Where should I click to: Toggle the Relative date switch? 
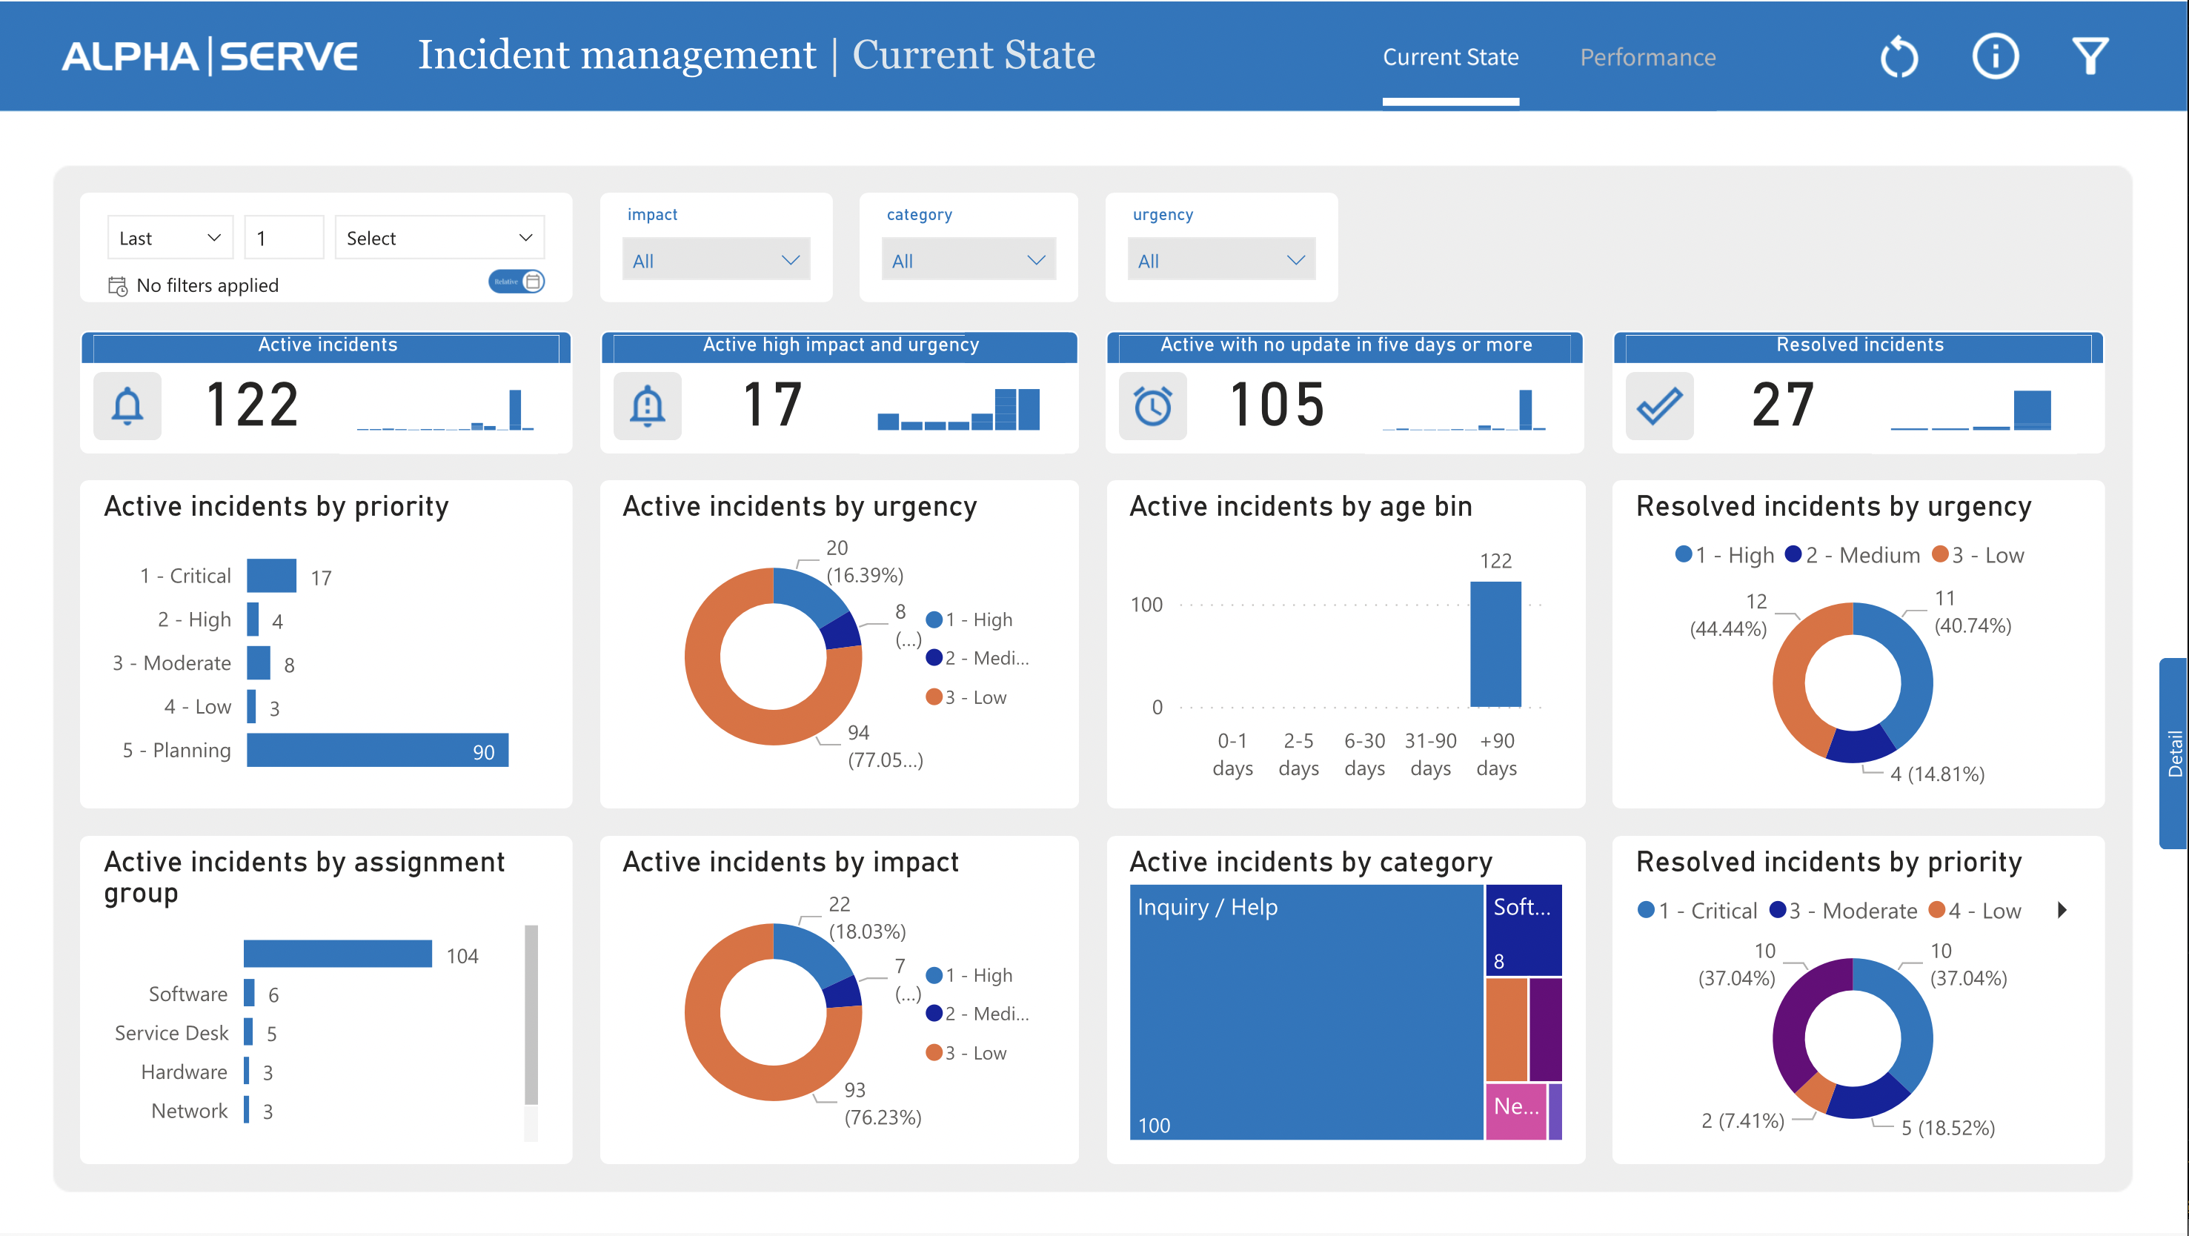coord(516,282)
